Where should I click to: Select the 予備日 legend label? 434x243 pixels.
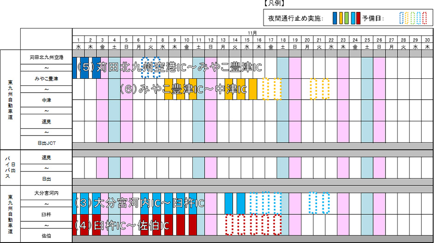point(374,18)
